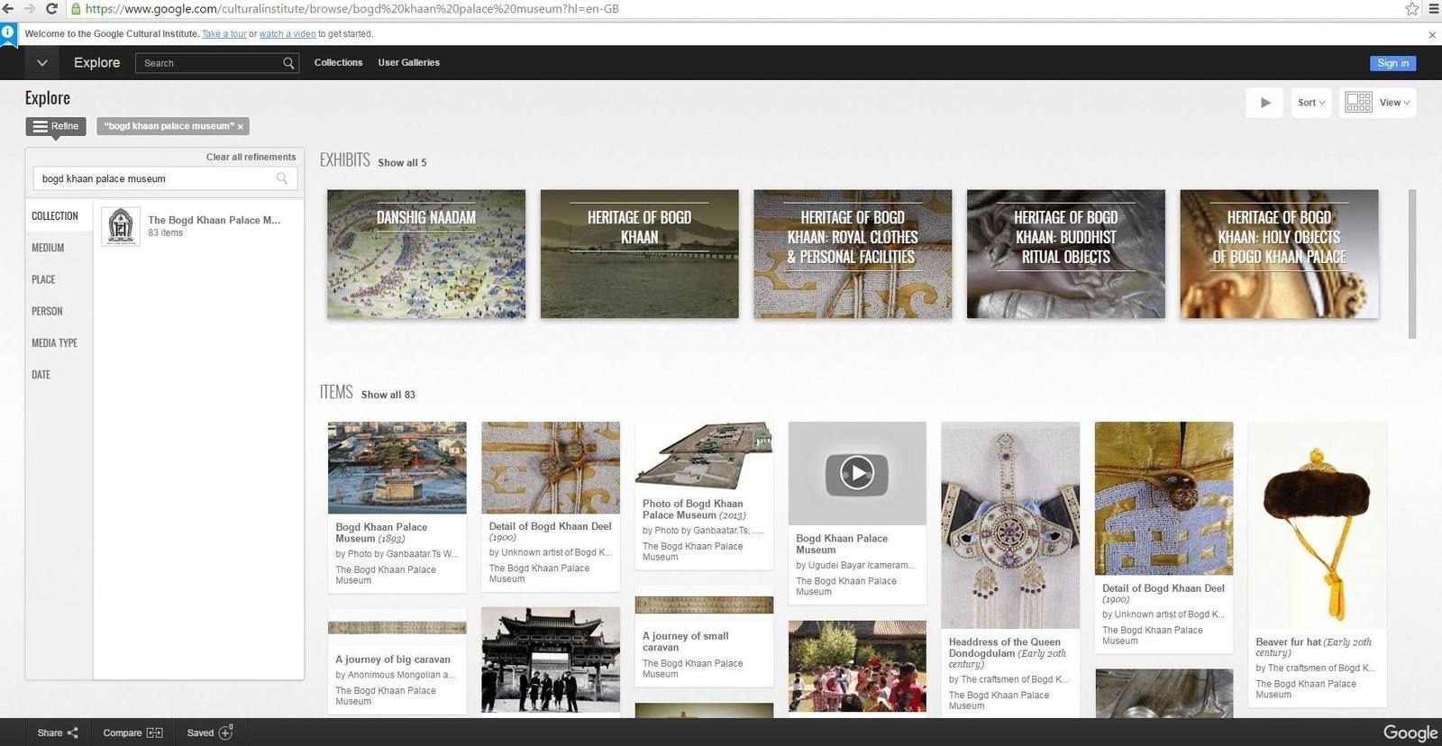The image size is (1442, 746).
Task: Open the Danshig Naadam exhibit thumbnail
Action: click(x=426, y=254)
